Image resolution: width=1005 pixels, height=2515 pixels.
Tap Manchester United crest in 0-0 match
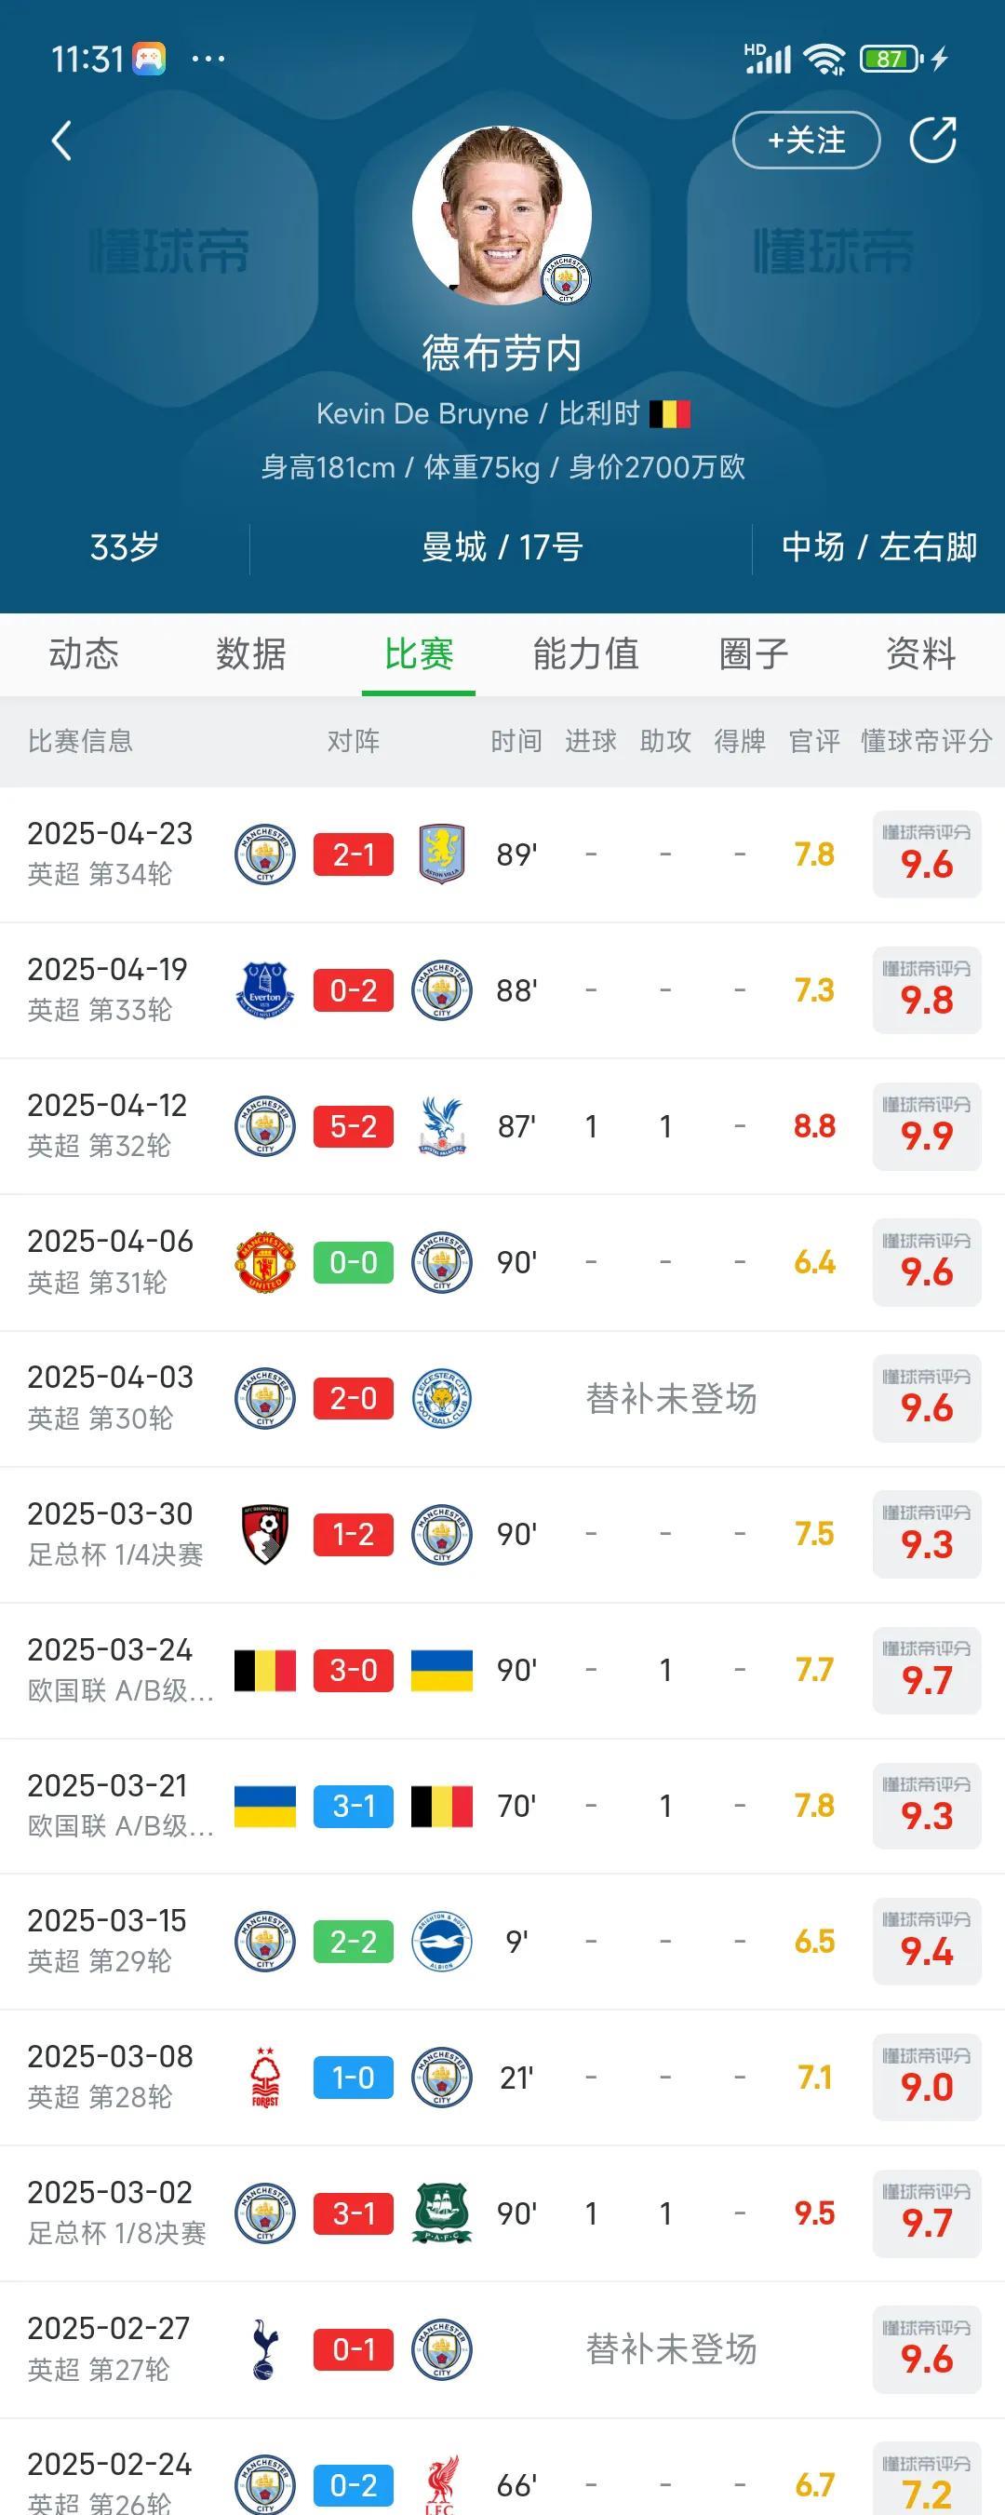tap(264, 1261)
